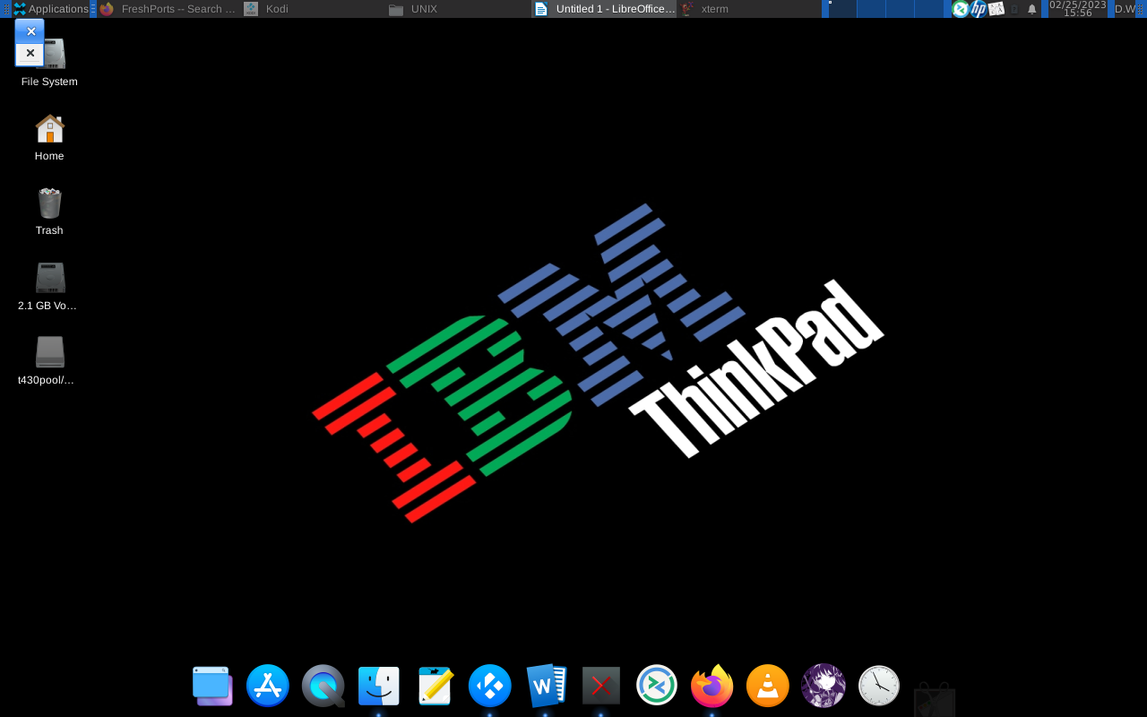Open the clock app in dock

tap(878, 686)
